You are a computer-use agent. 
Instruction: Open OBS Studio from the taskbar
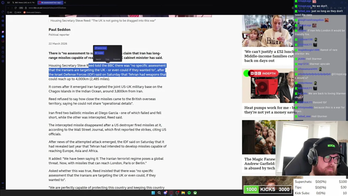(177, 193)
